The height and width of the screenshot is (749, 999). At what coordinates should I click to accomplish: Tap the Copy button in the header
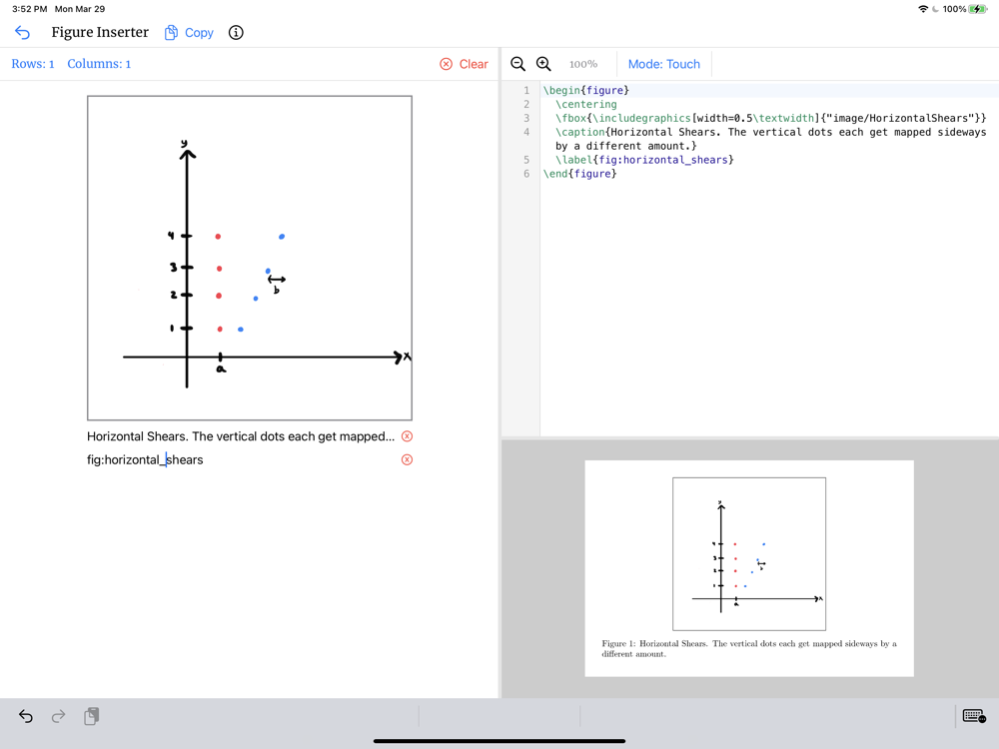point(189,33)
